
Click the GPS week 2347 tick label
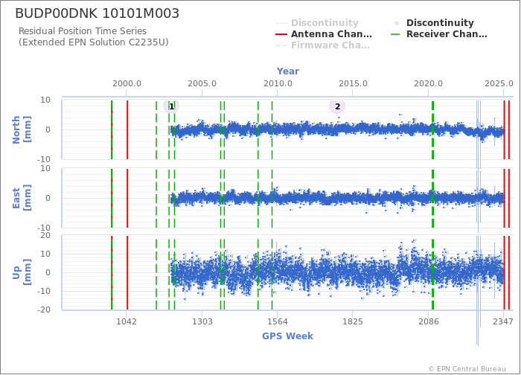pos(503,321)
